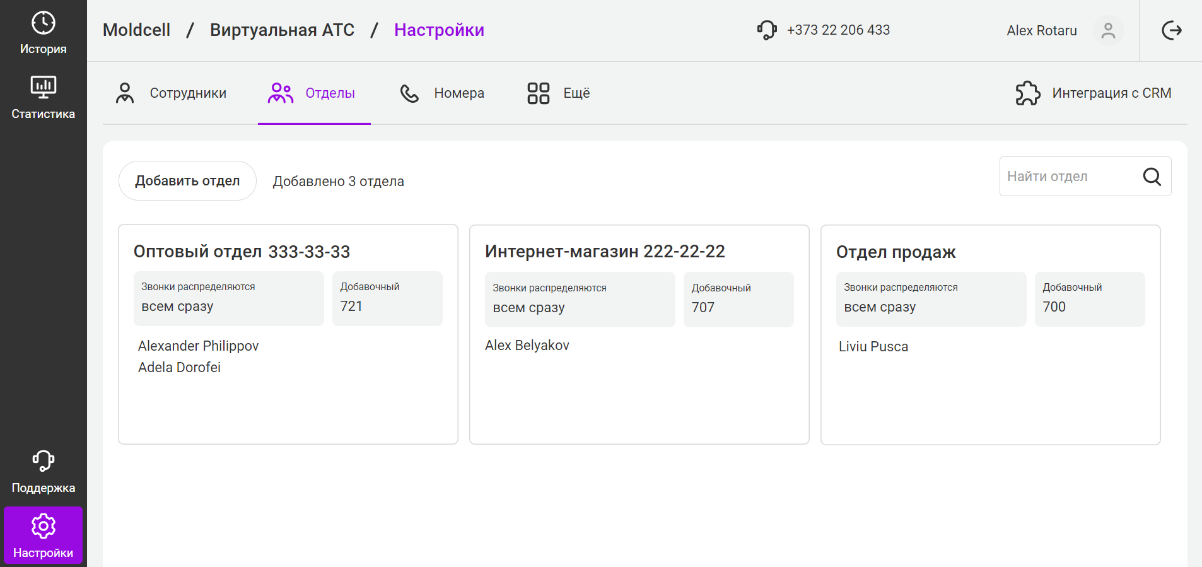This screenshot has width=1202, height=567.
Task: Click the headset icon beside phone number
Action: click(767, 30)
